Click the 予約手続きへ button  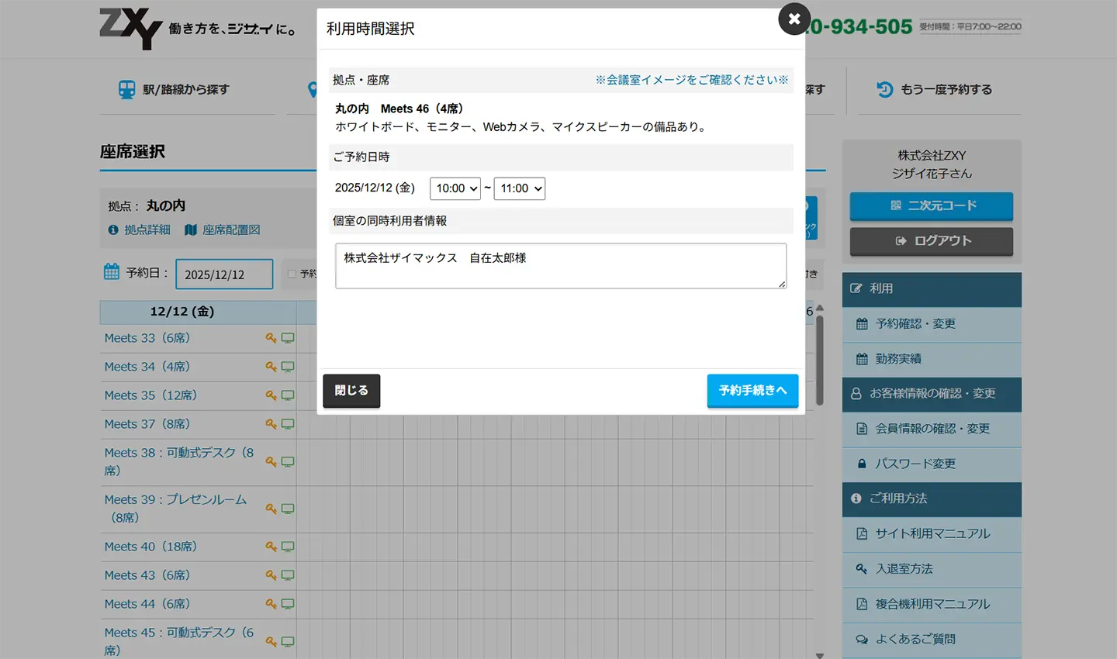(x=752, y=391)
